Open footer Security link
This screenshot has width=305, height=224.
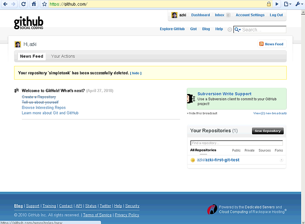(132, 206)
